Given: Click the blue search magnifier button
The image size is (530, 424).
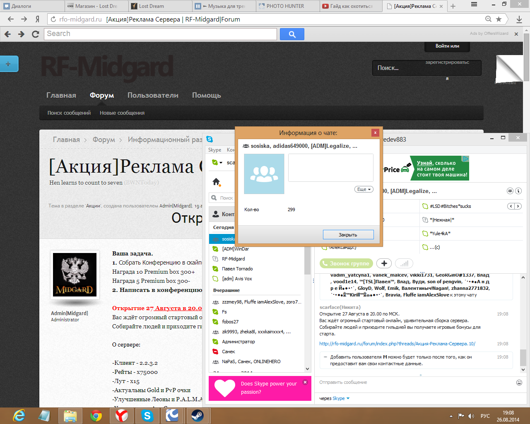Looking at the screenshot, I should click(292, 34).
